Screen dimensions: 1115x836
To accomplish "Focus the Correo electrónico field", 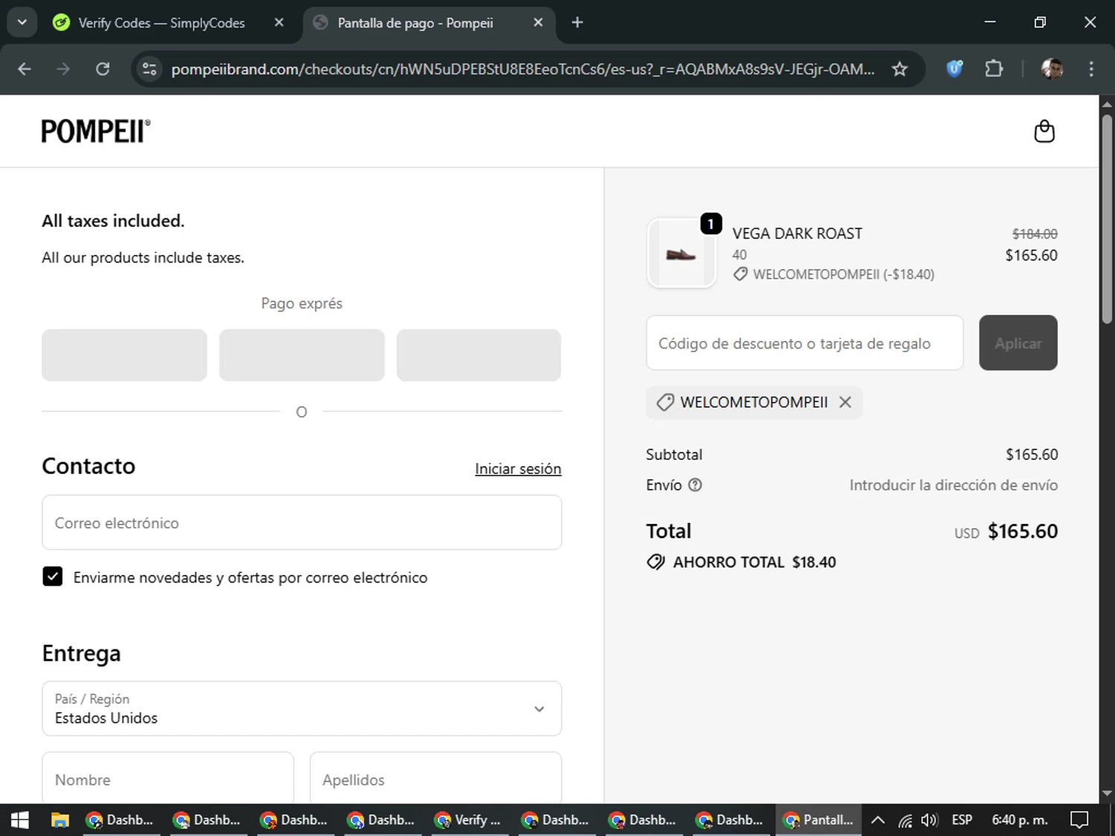I will coord(302,522).
